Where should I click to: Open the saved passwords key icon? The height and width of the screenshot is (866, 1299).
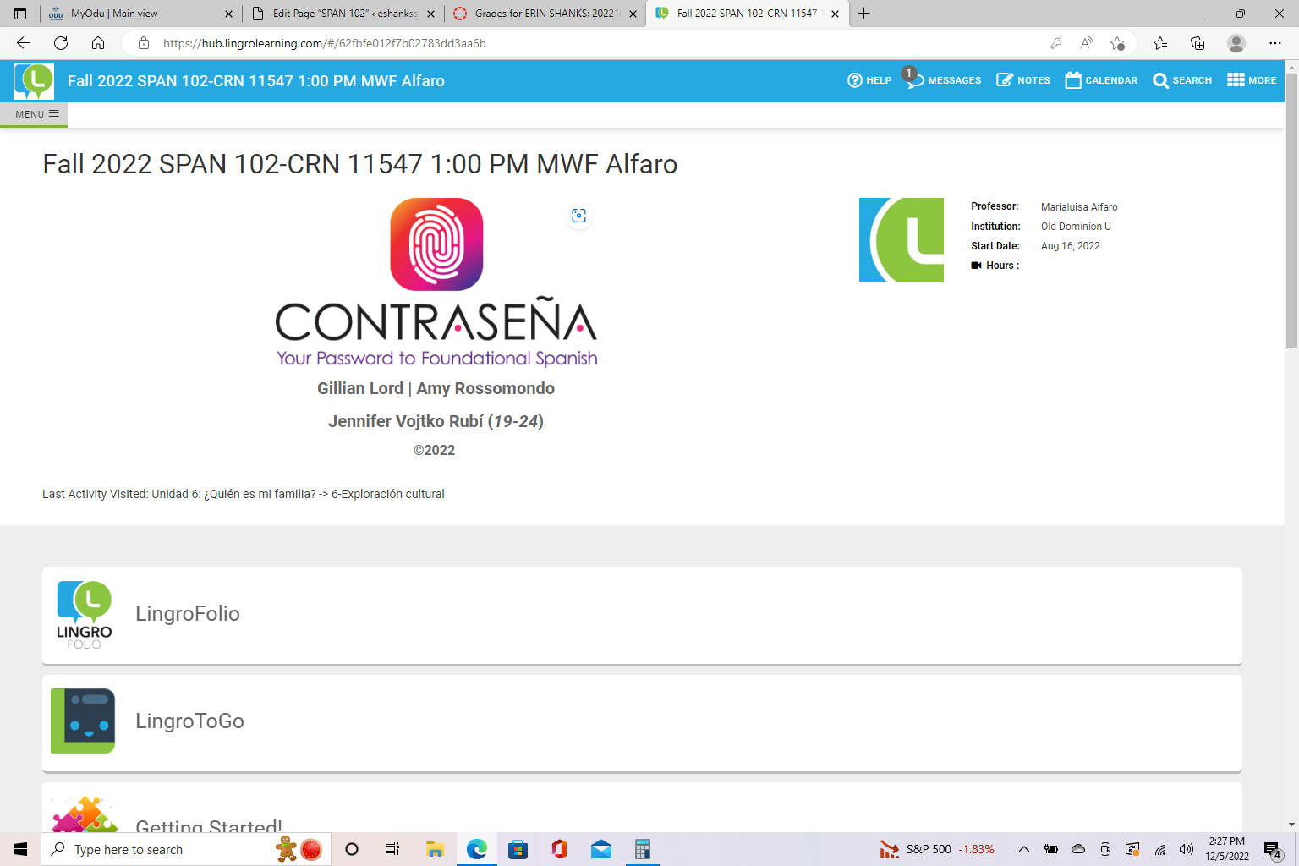[x=1056, y=43]
